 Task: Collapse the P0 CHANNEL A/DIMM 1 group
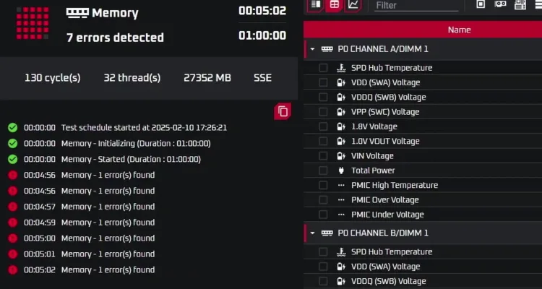(312, 49)
